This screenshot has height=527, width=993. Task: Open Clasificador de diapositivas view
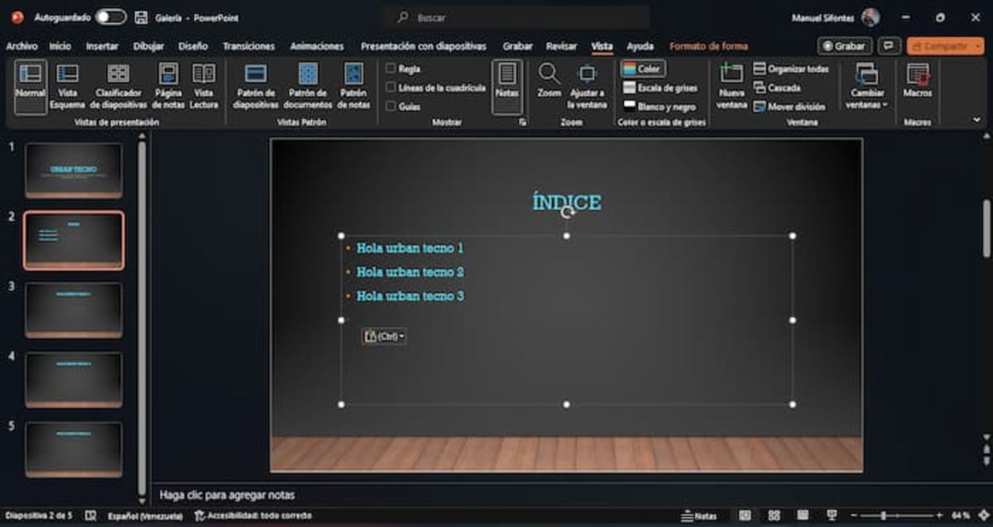click(118, 85)
